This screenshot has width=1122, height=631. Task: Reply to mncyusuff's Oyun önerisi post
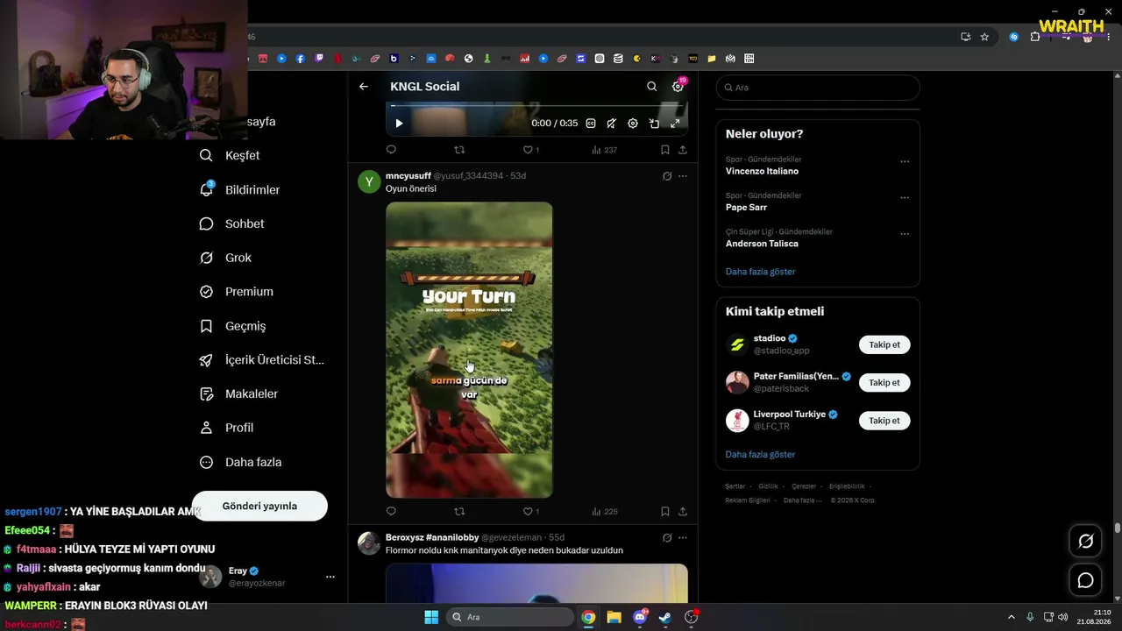click(x=391, y=512)
